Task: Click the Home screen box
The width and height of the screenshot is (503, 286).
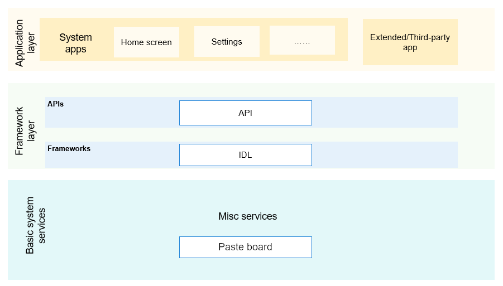Action: pos(146,42)
